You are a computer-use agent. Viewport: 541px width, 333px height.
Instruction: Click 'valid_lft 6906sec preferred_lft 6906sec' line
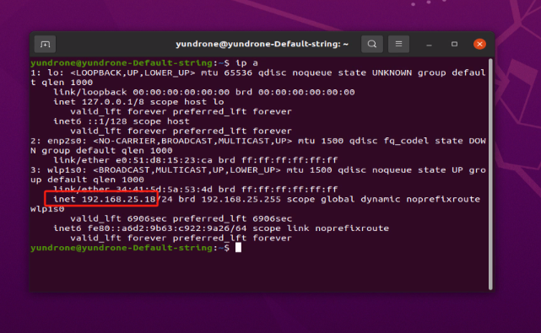click(x=181, y=218)
